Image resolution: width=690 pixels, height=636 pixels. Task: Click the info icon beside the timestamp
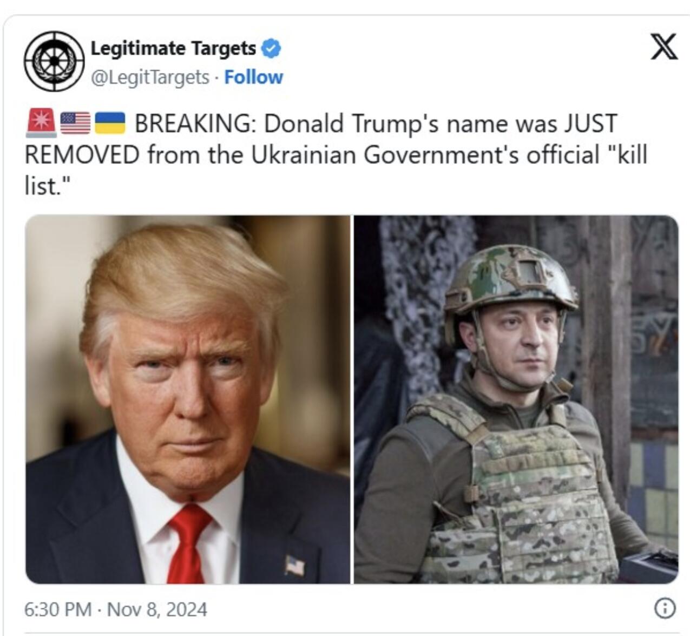[665, 608]
